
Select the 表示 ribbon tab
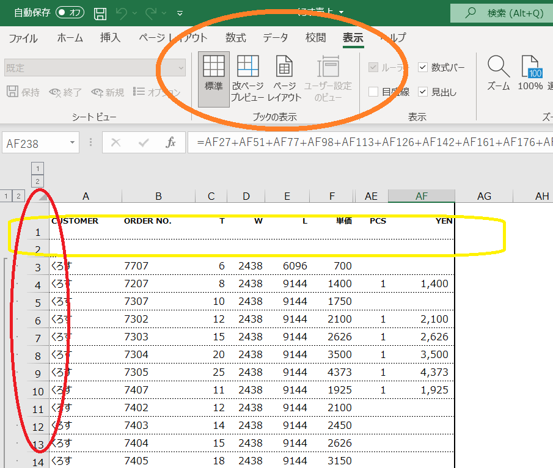(x=353, y=38)
